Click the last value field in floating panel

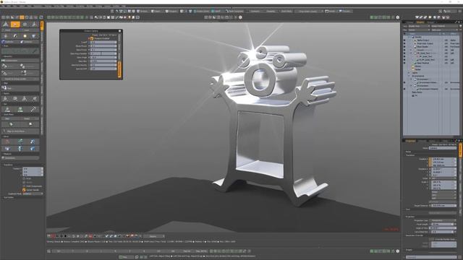coord(103,69)
